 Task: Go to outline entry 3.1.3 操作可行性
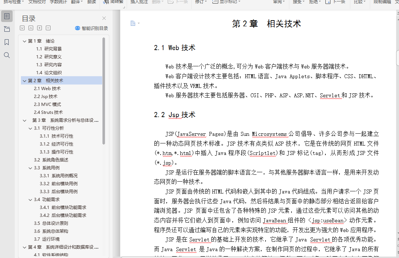point(57,152)
